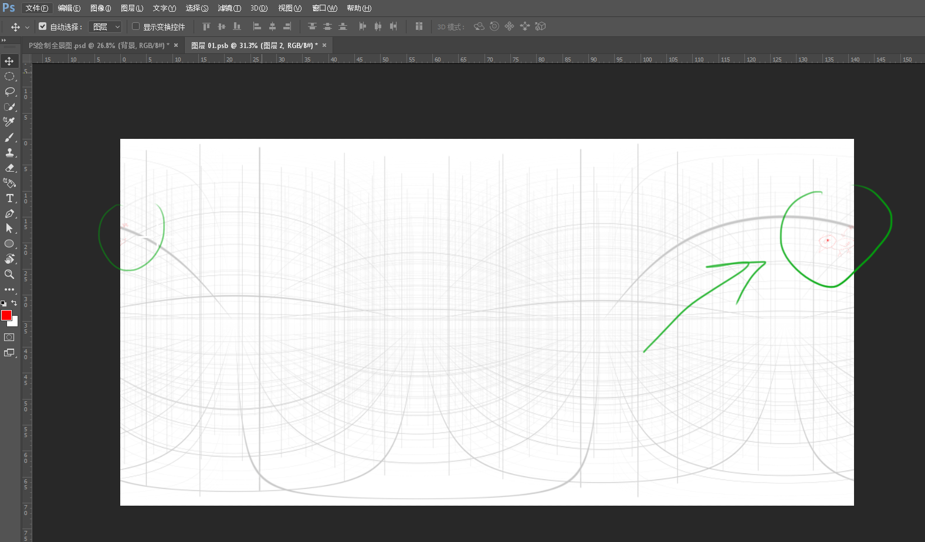The image size is (925, 542).
Task: Click the 3D rotate object mode icon
Action: click(479, 26)
